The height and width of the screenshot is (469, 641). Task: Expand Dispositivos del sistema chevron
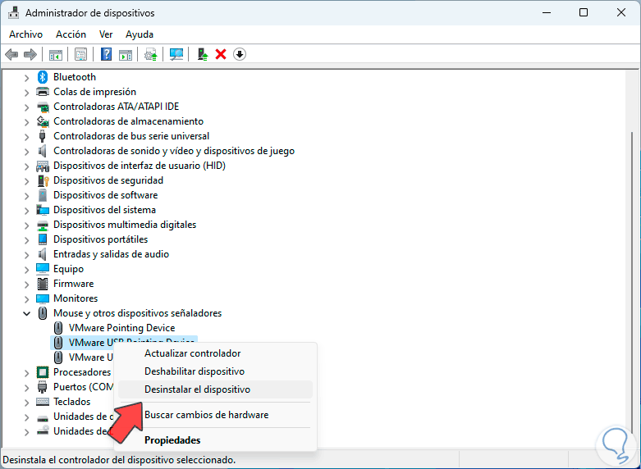click(26, 210)
